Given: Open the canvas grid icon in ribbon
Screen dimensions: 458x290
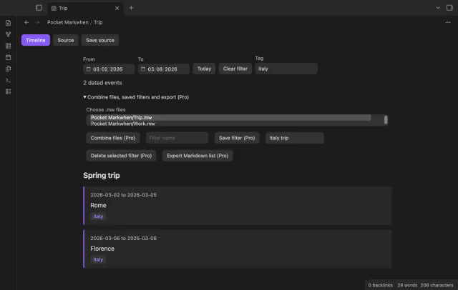Looking at the screenshot, I should [8, 46].
